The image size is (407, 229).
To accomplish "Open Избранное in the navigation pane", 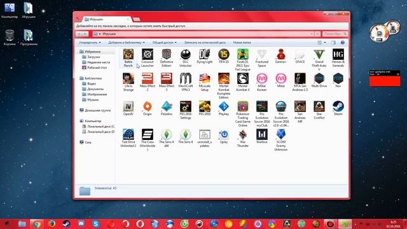I will [90, 52].
